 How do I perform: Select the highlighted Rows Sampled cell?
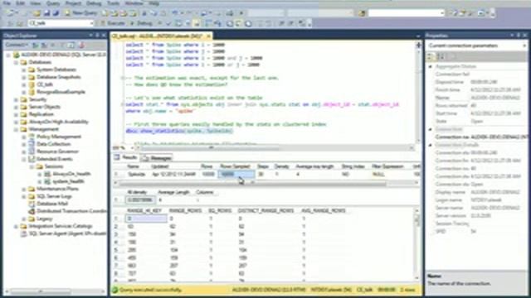(x=236, y=174)
